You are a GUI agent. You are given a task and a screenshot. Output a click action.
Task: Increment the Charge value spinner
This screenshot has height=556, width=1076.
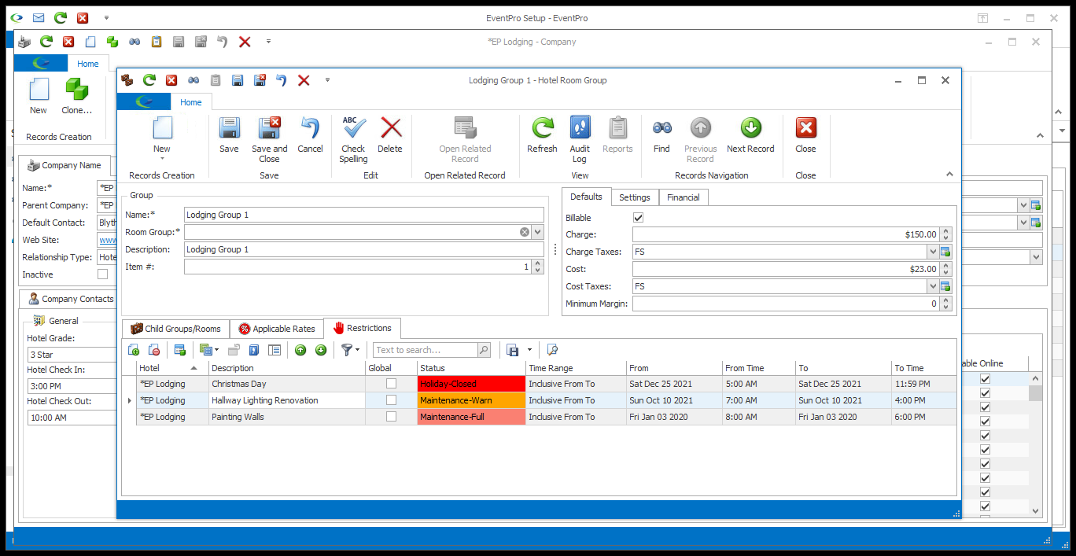(946, 231)
